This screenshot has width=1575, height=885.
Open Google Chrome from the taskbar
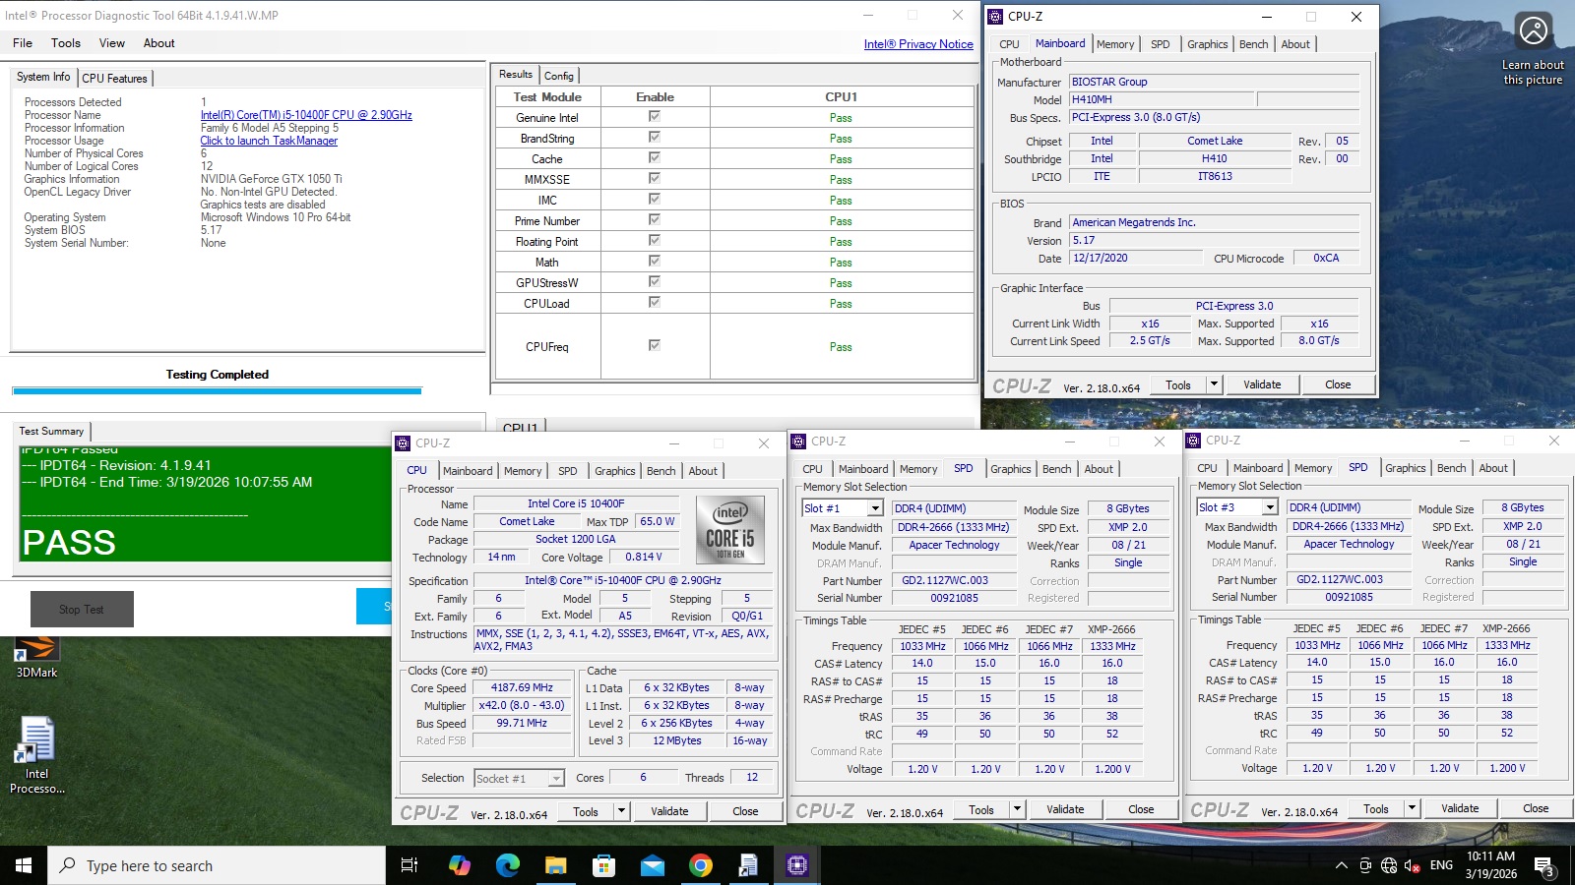pyautogui.click(x=700, y=865)
